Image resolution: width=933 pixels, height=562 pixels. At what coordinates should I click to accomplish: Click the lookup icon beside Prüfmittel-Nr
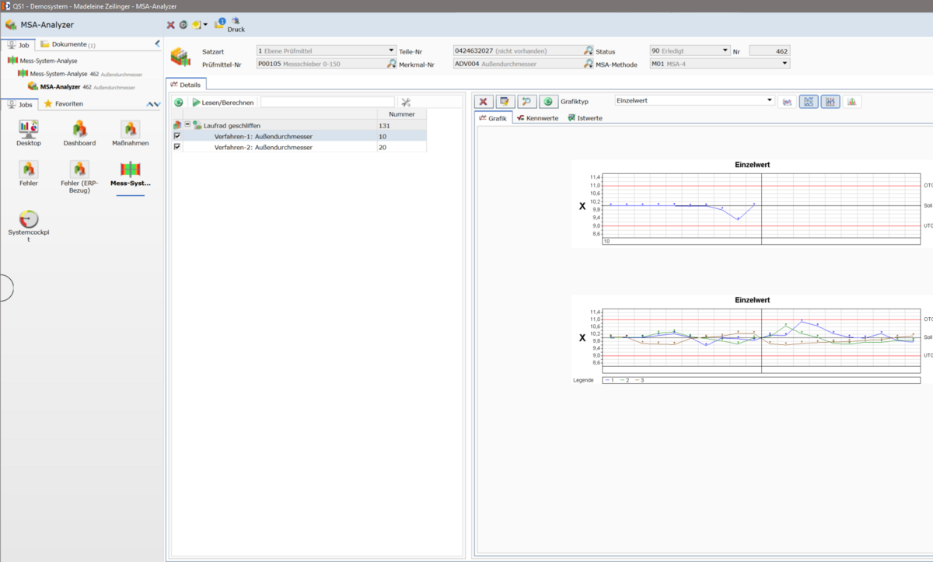pyautogui.click(x=392, y=64)
